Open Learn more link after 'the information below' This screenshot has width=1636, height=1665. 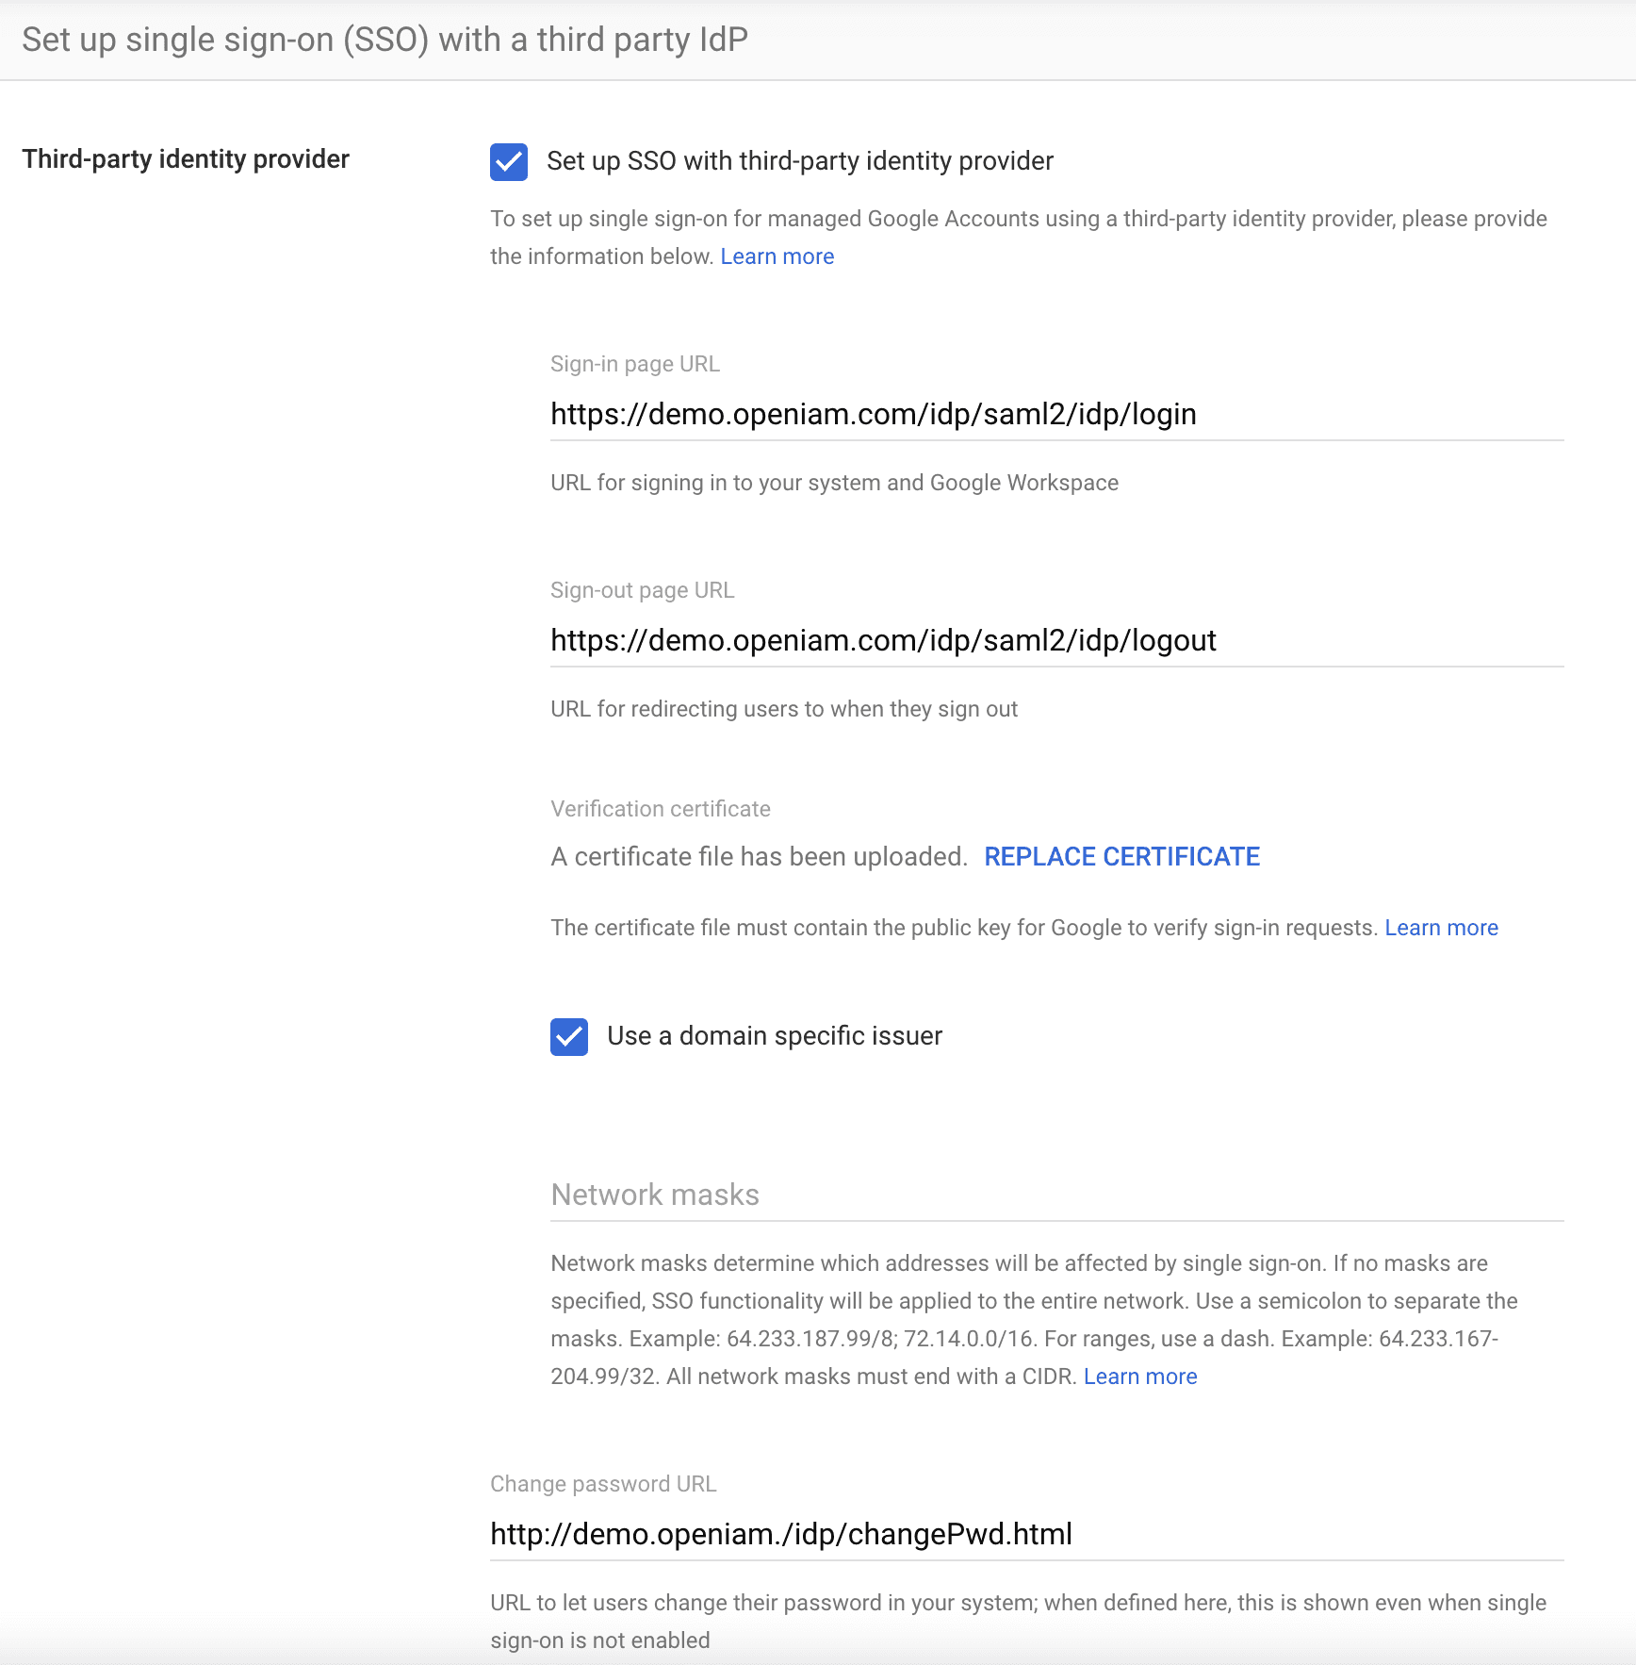tap(777, 256)
